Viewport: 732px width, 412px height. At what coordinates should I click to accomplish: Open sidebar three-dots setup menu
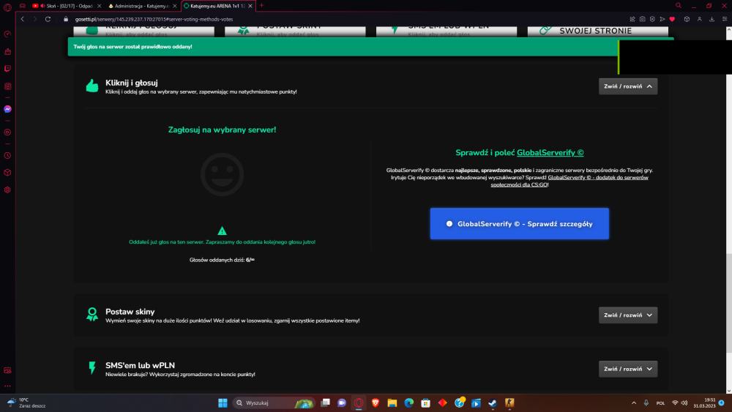[x=7, y=386]
